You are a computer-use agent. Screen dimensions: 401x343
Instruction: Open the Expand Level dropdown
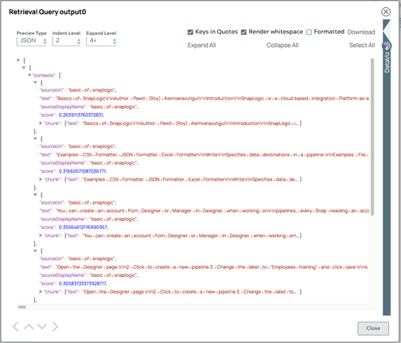(x=101, y=41)
